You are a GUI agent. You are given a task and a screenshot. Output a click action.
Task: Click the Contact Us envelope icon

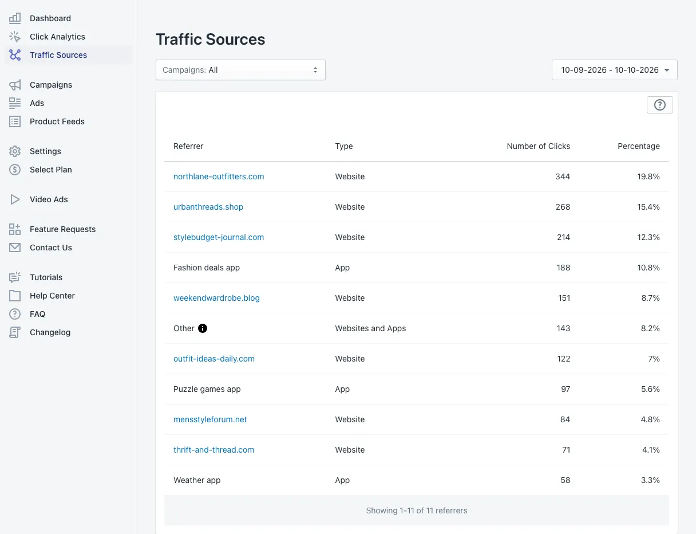[15, 248]
